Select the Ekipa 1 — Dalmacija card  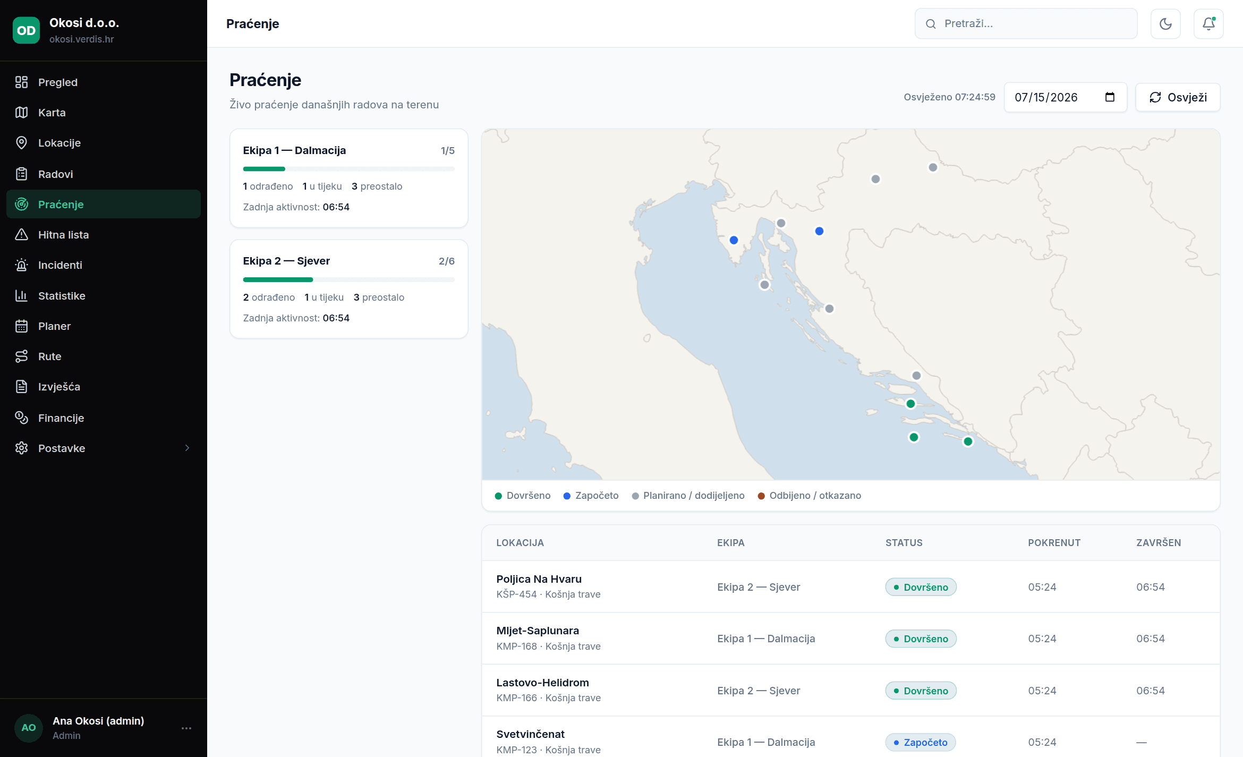[x=348, y=178]
